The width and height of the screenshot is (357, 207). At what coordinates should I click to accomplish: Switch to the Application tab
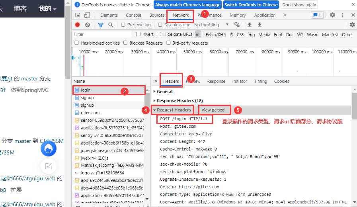(x=265, y=15)
